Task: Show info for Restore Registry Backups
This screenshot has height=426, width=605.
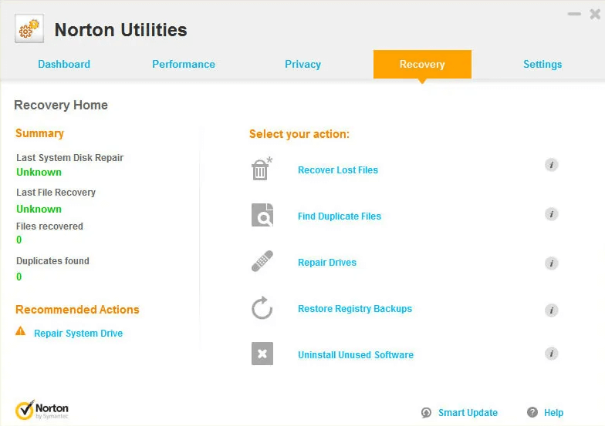Action: point(551,310)
